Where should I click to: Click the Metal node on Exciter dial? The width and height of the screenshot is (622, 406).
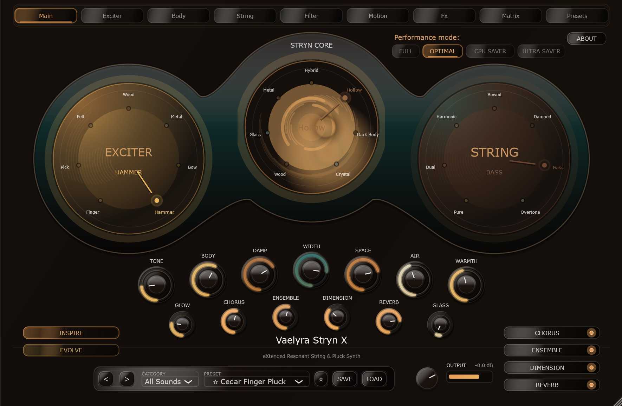(167, 125)
